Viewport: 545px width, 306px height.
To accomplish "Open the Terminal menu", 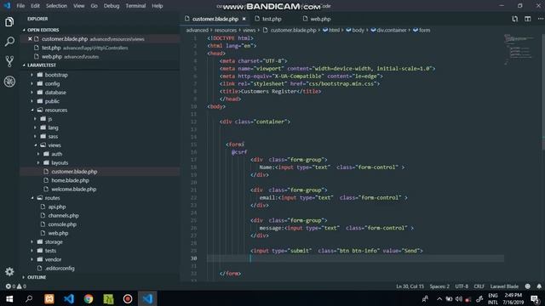I will click(135, 6).
